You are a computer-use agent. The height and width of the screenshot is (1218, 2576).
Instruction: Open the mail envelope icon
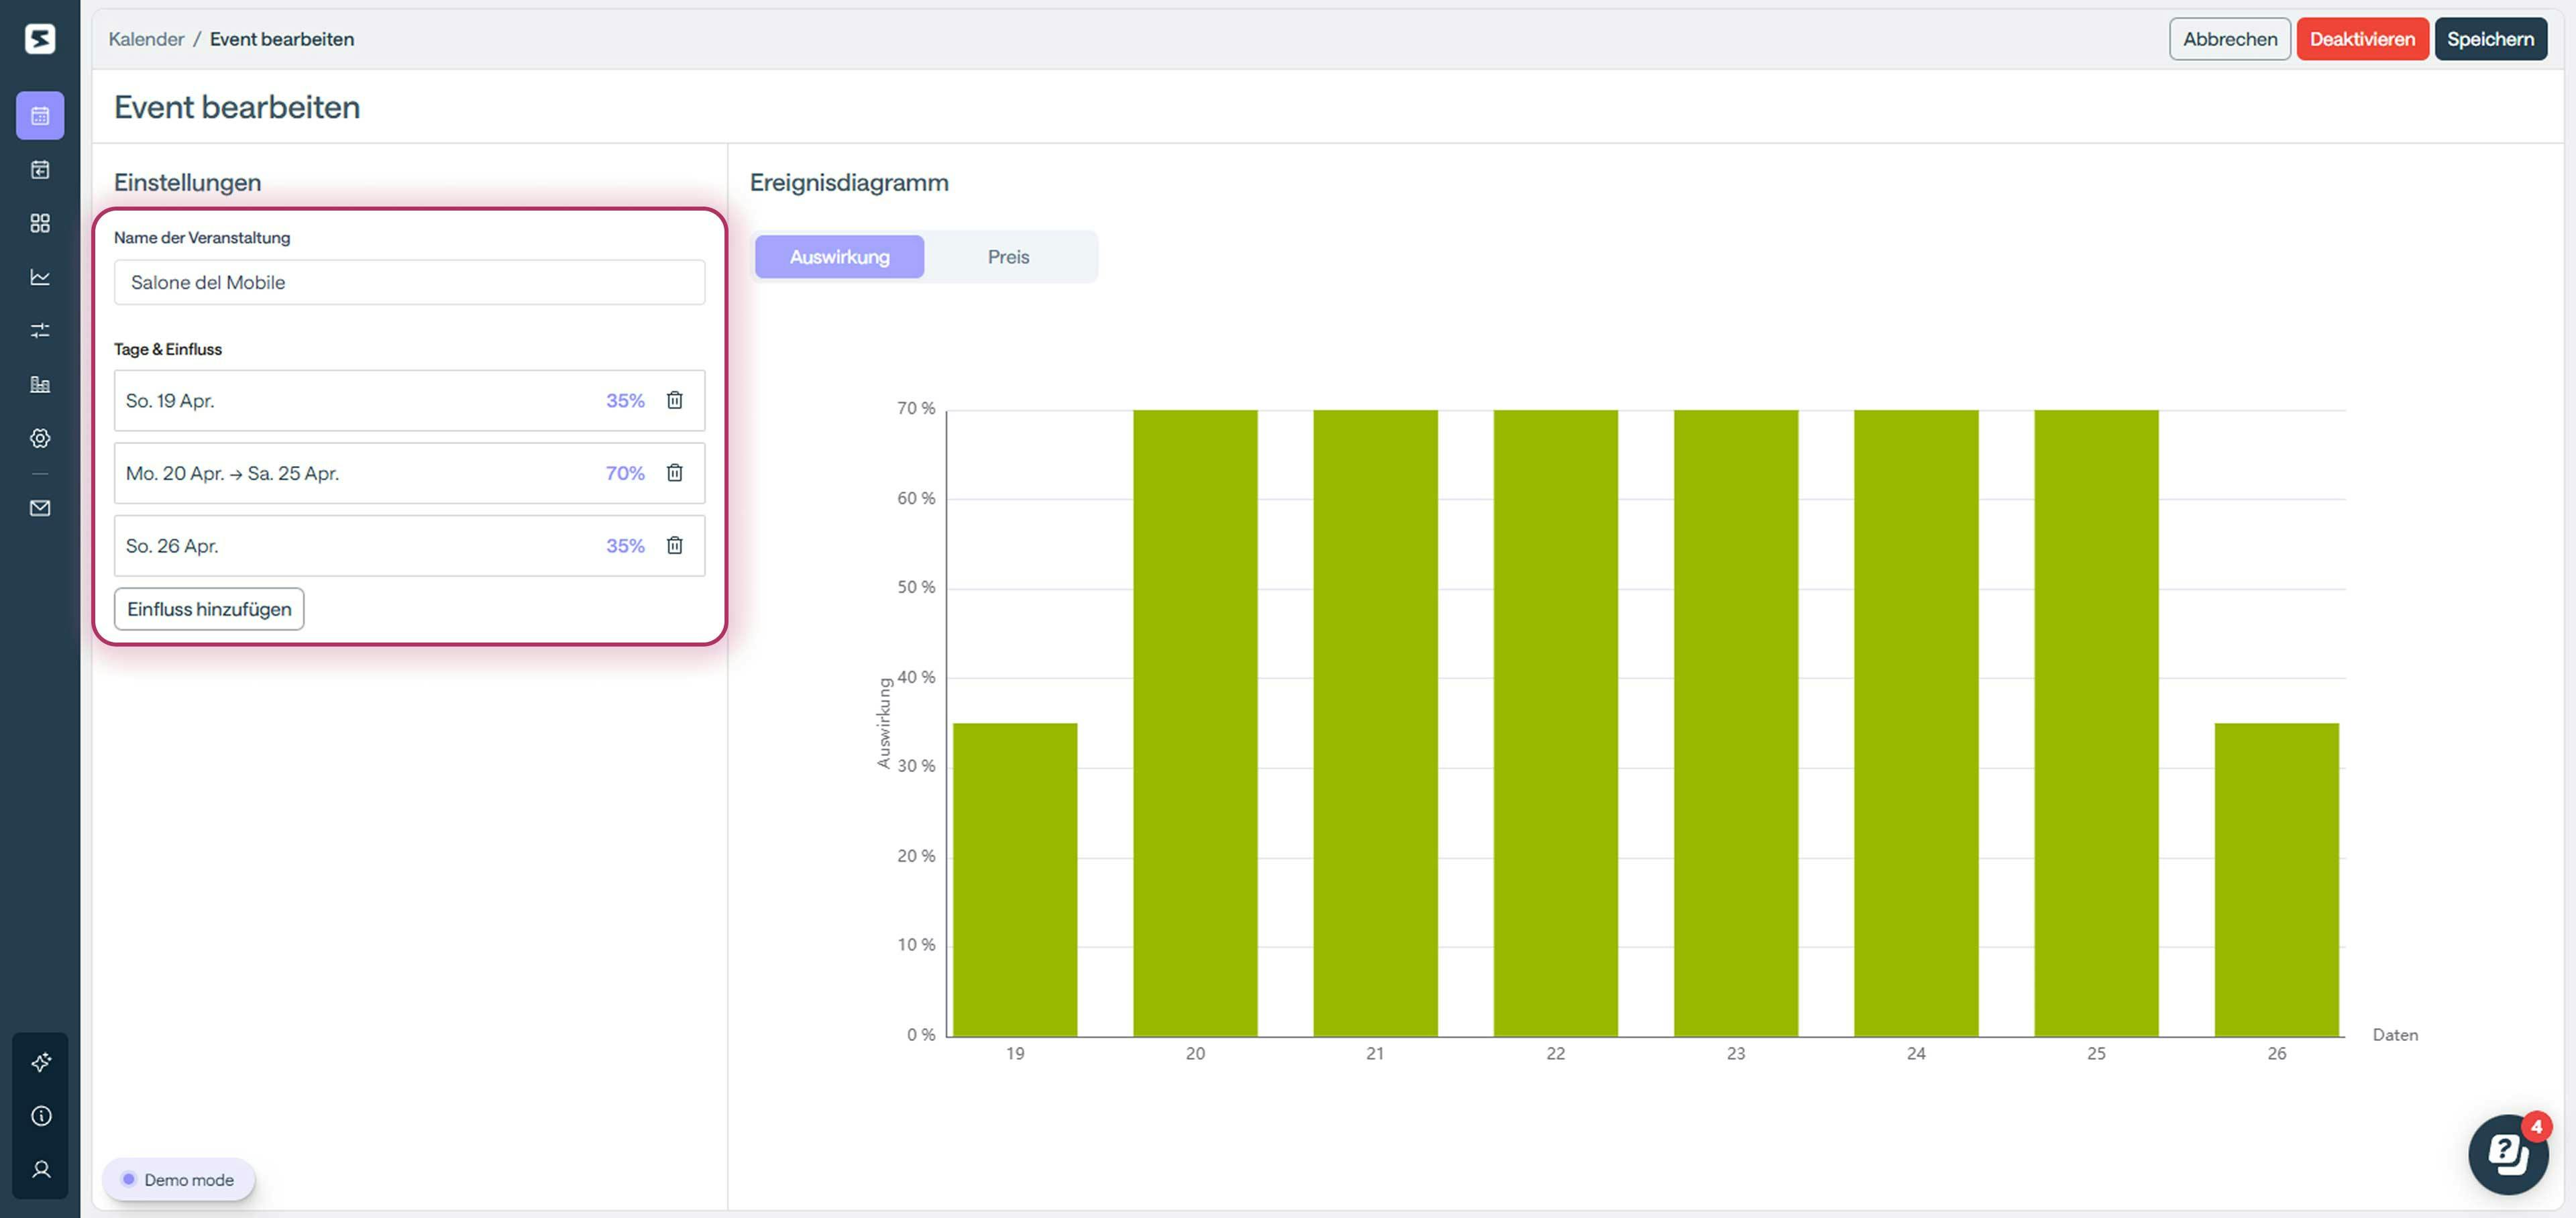(40, 508)
